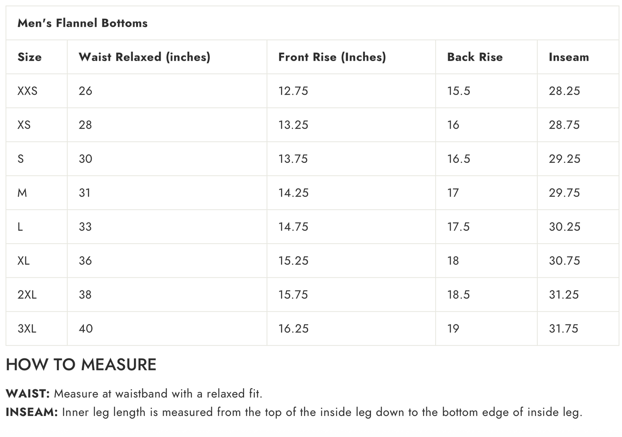The height and width of the screenshot is (437, 622).
Task: Select front rise value 13.25
Action: pyautogui.click(x=293, y=125)
